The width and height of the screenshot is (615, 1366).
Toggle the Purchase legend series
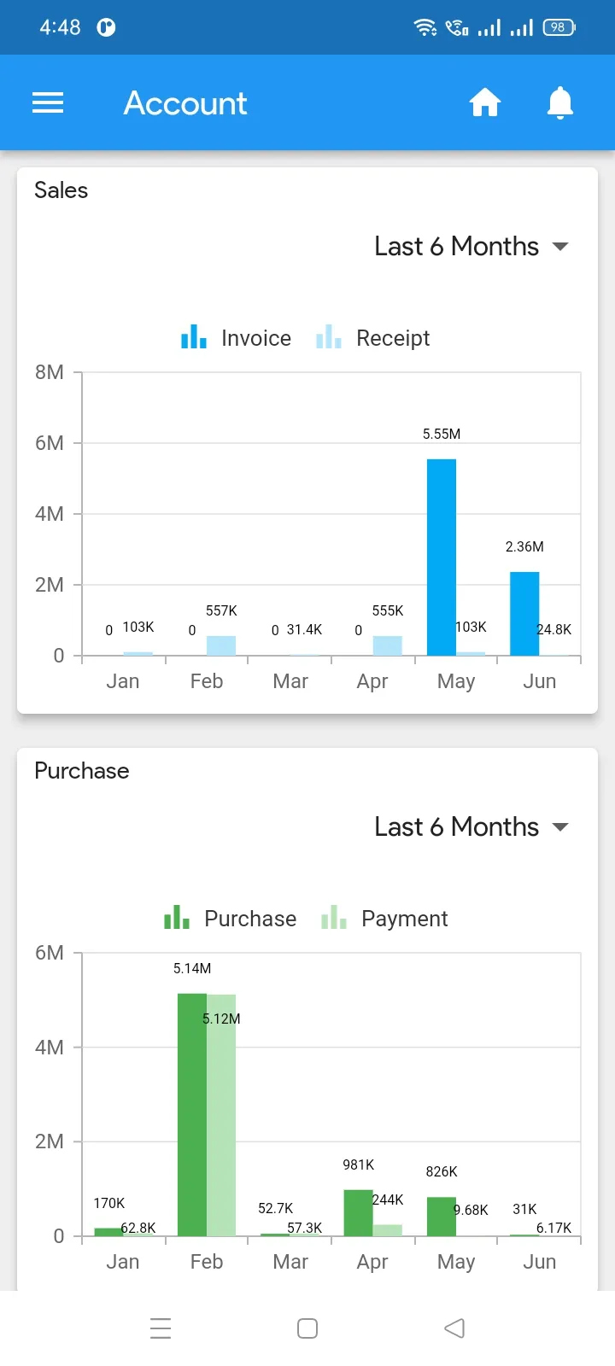pyautogui.click(x=231, y=919)
